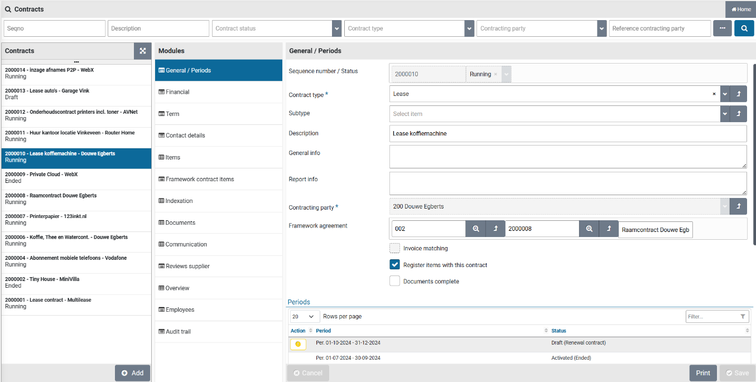Open the Contract status filter dropdown
Viewport: 756px width, 382px height.
coord(336,28)
